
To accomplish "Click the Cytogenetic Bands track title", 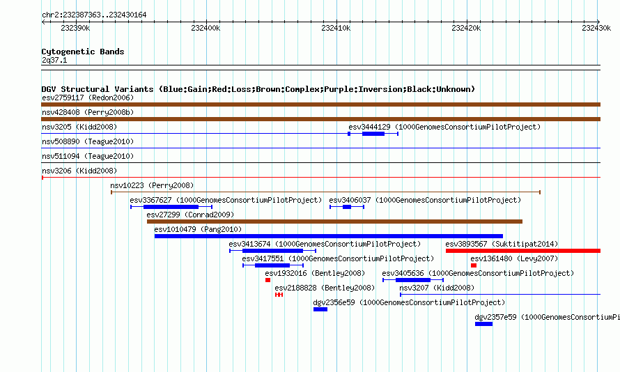I will coord(83,52).
